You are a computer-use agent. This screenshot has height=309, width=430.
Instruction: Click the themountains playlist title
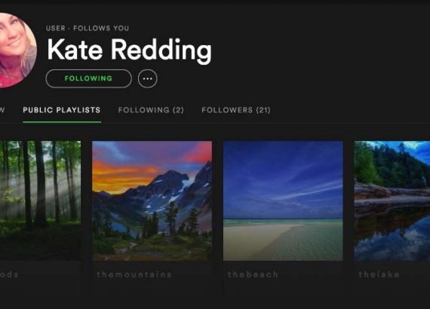tap(134, 274)
